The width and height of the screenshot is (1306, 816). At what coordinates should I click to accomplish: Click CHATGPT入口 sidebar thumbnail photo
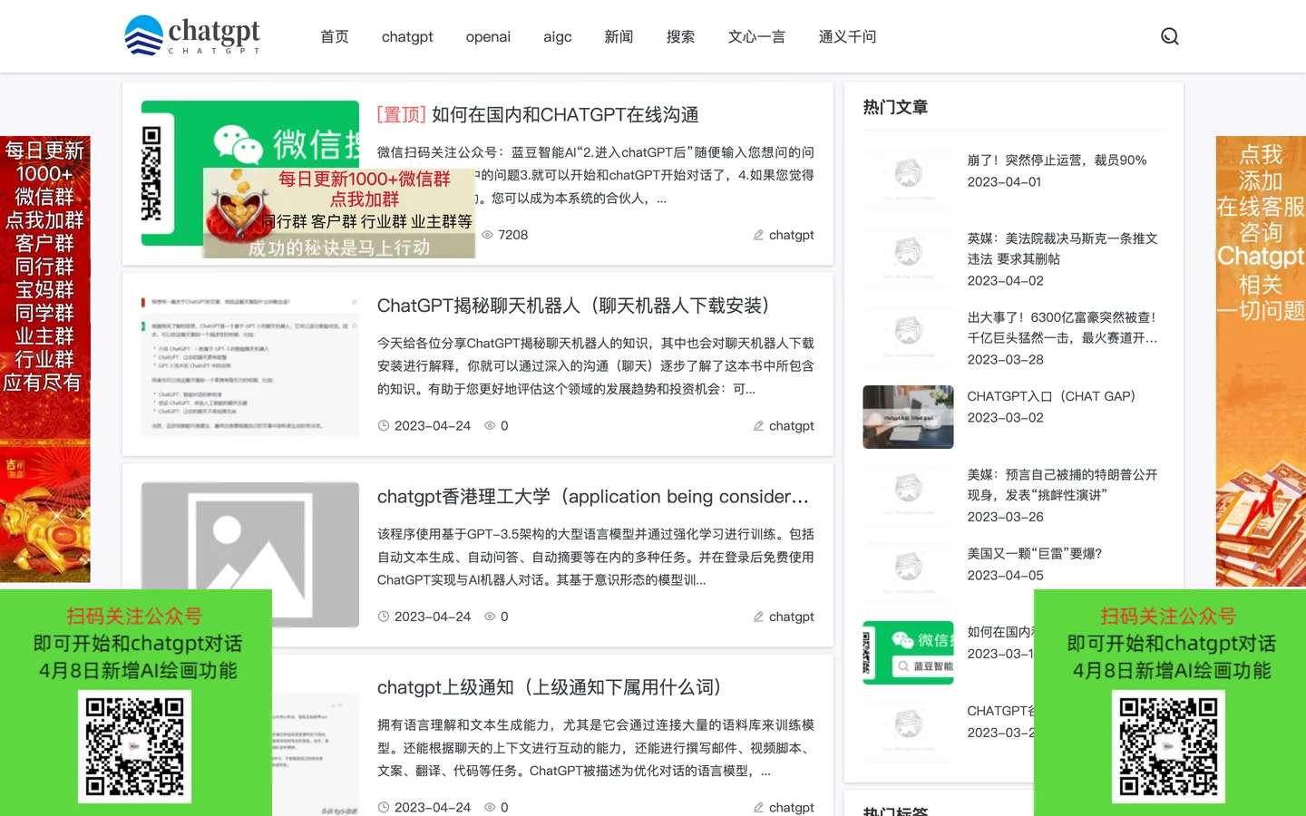coord(908,417)
